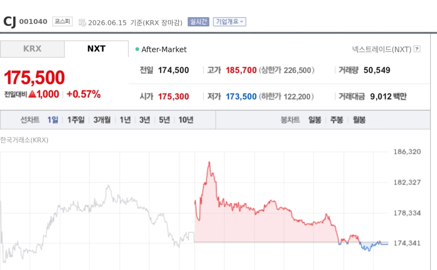The height and width of the screenshot is (270, 437).
Task: Click the CJ stock logo
Action: tap(10, 22)
